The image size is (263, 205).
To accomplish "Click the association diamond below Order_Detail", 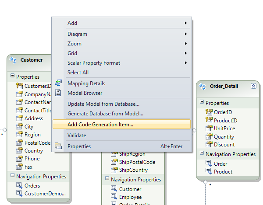I will 205,182.
